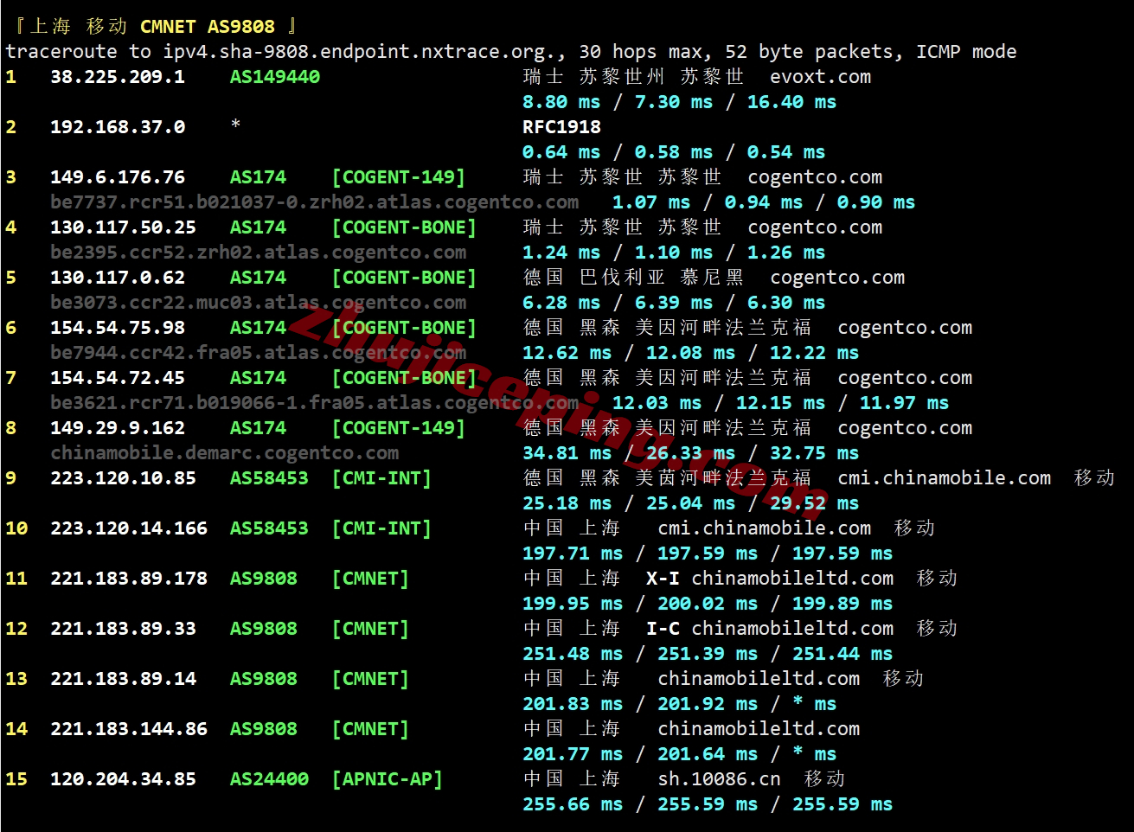Click the 16.40 ms latency value
Screen dimensions: 1134x832
(x=792, y=102)
